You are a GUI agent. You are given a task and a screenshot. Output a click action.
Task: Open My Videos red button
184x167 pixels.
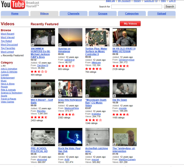(130, 24)
